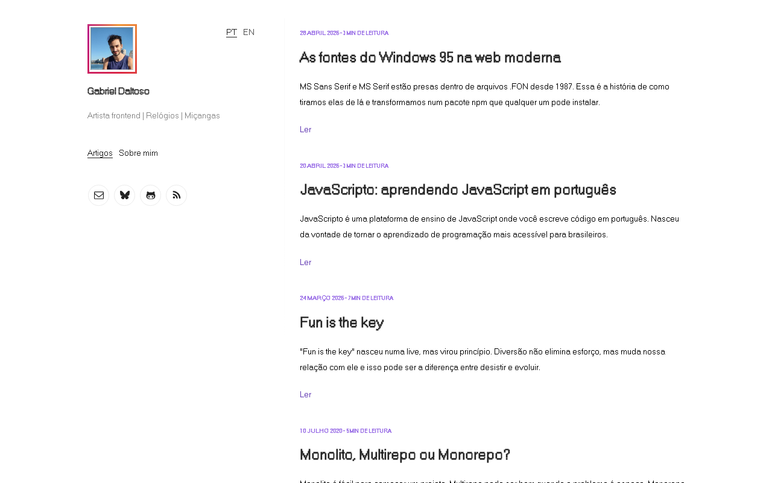Click the email envelope icon
Viewport: 772px width, 483px height.
[x=99, y=196]
